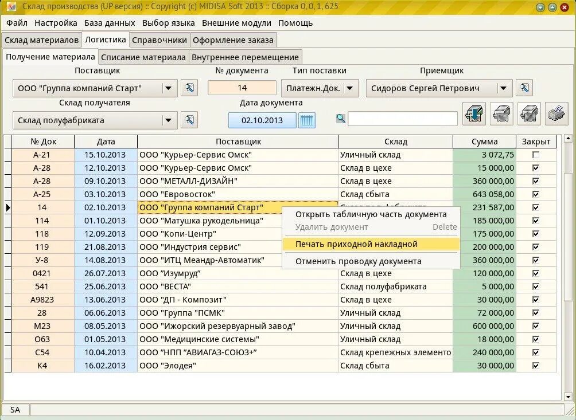Click table scrollbar up arrow

568,138
